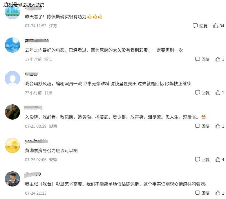The width and height of the screenshot is (226, 199).
Task: Open the man in suit avatar profile
Action: [12, 179]
